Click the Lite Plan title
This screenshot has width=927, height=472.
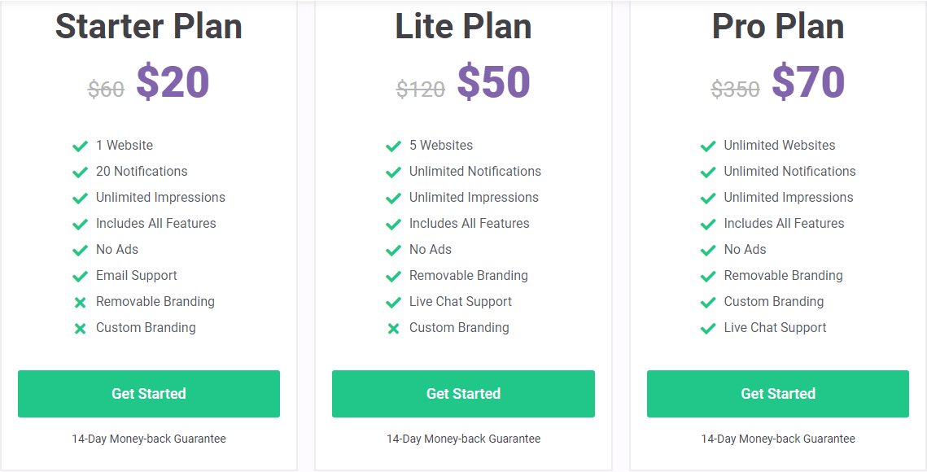tap(463, 26)
